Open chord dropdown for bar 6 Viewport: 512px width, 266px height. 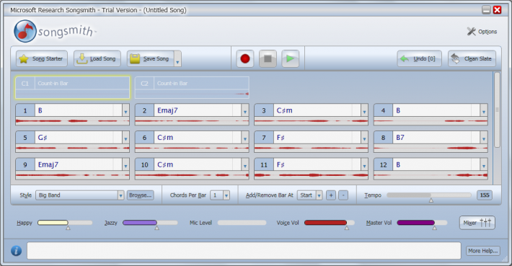tap(245, 138)
